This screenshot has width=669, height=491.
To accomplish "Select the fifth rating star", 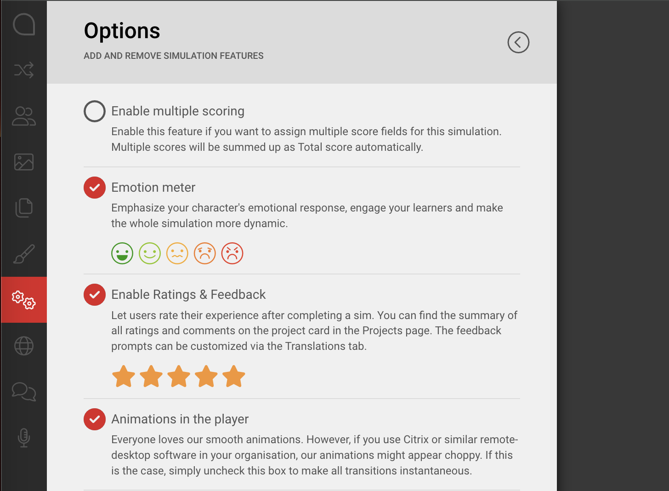I will pos(234,376).
